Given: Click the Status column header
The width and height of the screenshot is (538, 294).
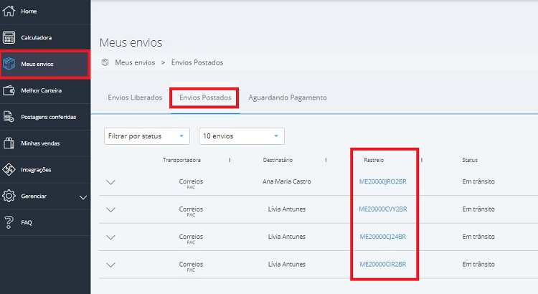Looking at the screenshot, I should 470,160.
